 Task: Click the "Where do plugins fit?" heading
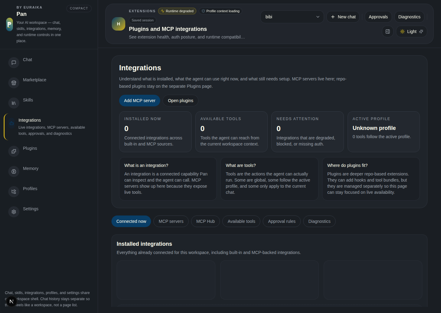pos(347,165)
